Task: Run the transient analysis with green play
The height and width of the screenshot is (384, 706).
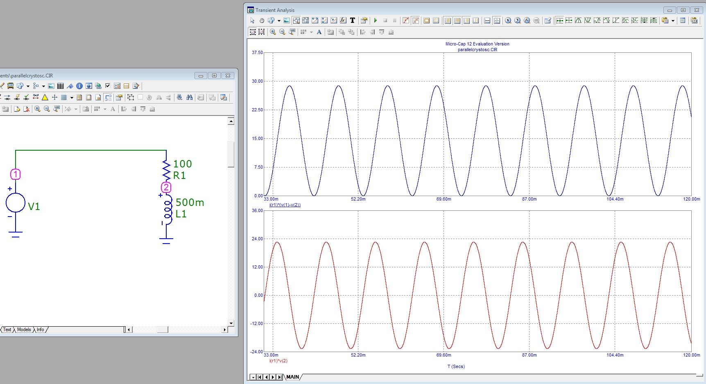Action: 375,20
